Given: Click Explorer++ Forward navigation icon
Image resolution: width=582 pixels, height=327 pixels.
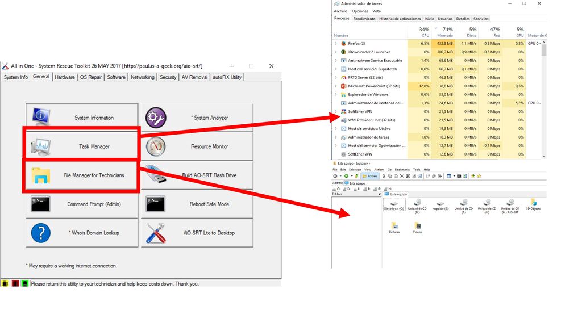Looking at the screenshot, I should pyautogui.click(x=346, y=176).
